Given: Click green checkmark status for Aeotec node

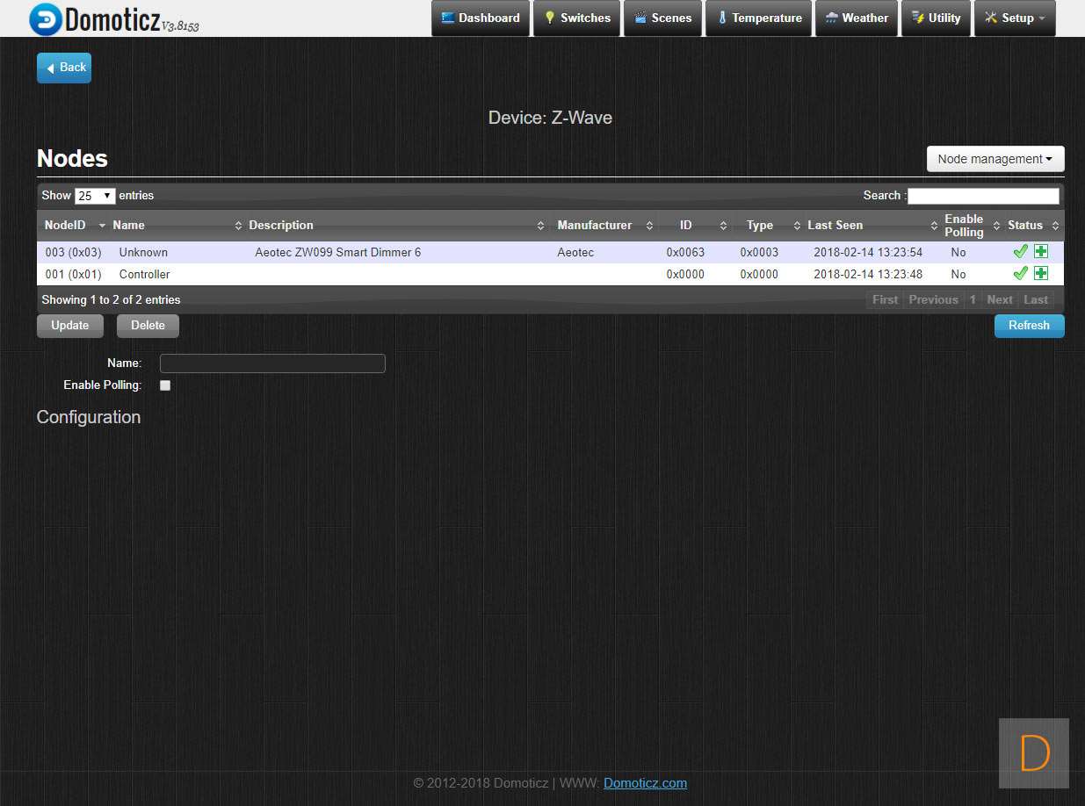Looking at the screenshot, I should tap(1020, 252).
